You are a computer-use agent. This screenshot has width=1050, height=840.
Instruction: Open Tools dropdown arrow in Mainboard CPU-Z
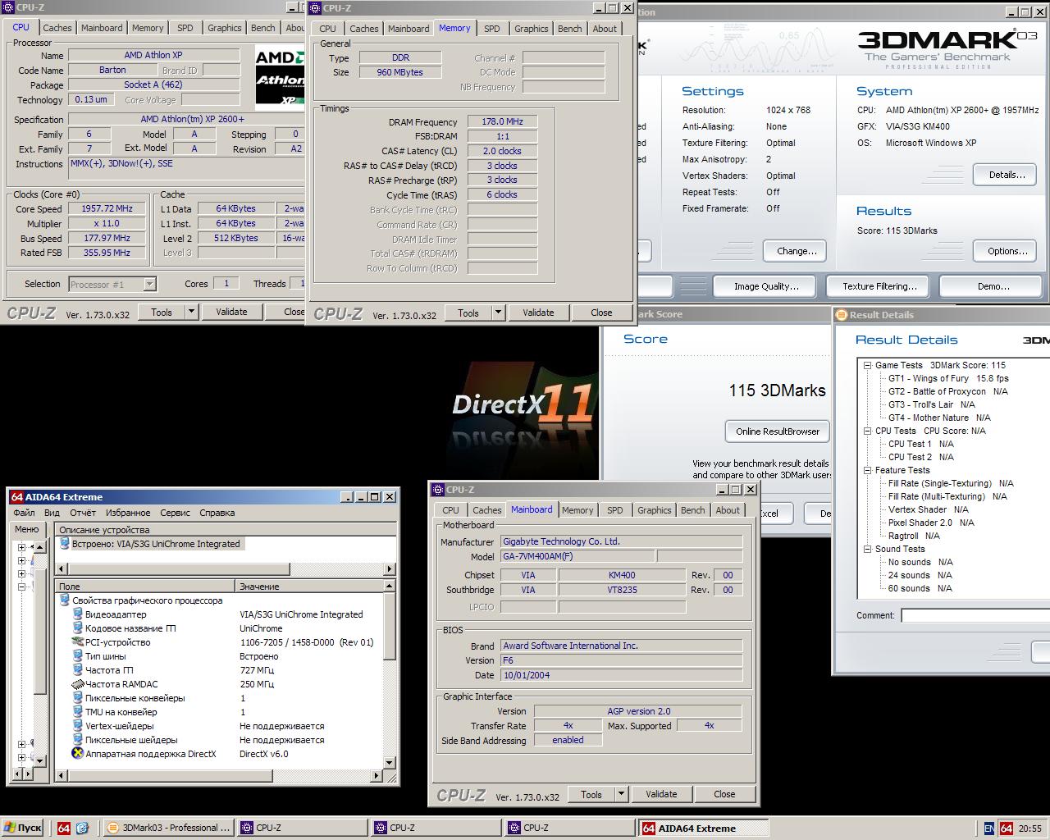[621, 794]
